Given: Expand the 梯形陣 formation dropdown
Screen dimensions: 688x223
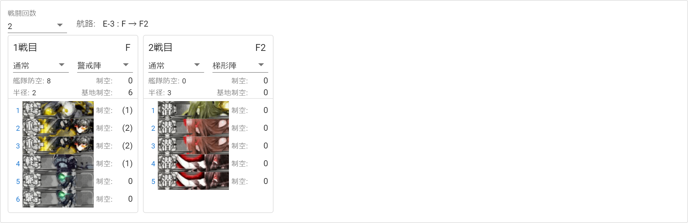Looking at the screenshot, I should point(240,65).
